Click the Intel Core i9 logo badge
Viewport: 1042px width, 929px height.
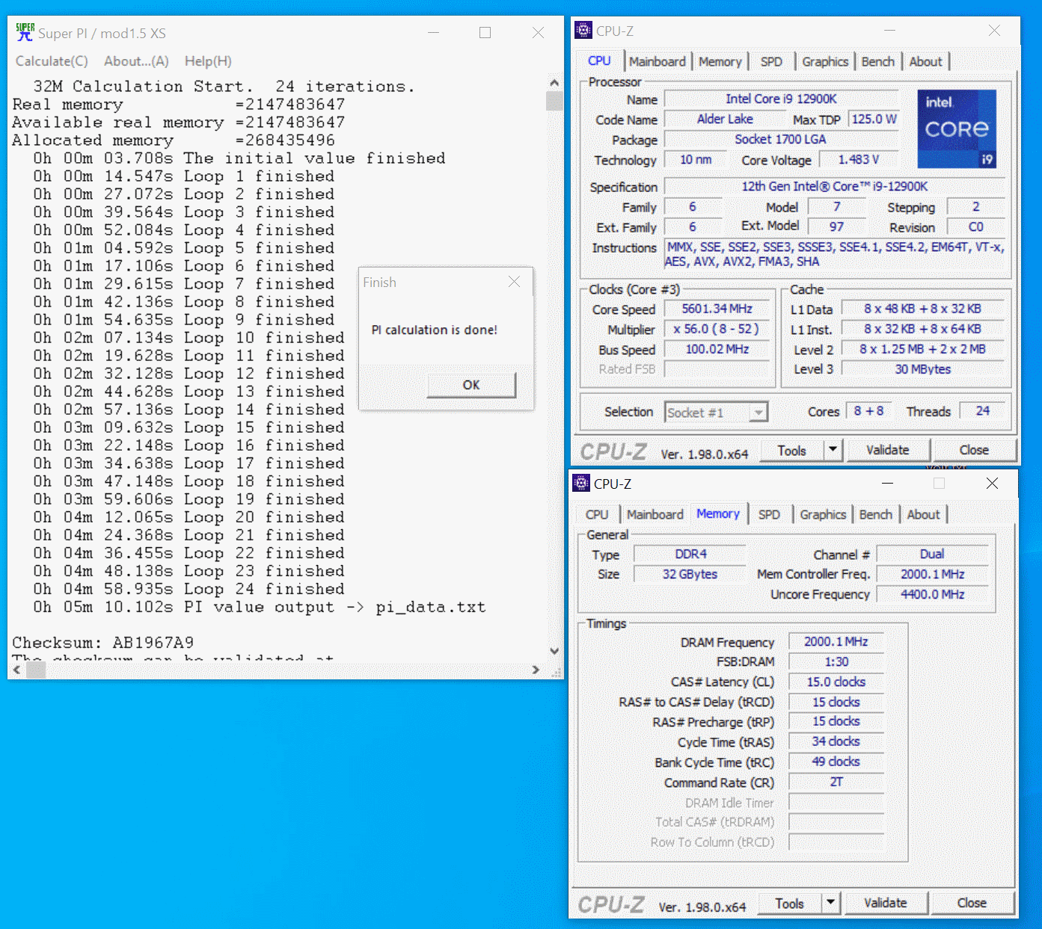tap(957, 129)
